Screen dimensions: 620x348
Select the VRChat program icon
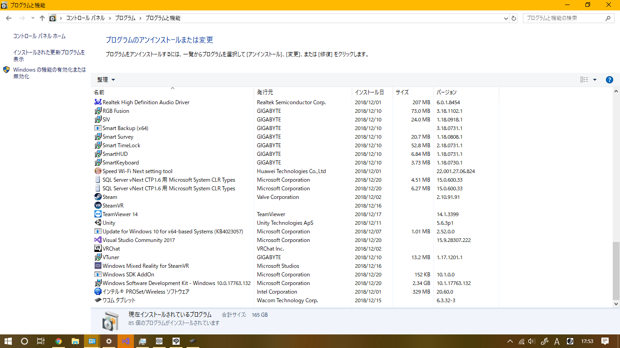pyautogui.click(x=98, y=249)
